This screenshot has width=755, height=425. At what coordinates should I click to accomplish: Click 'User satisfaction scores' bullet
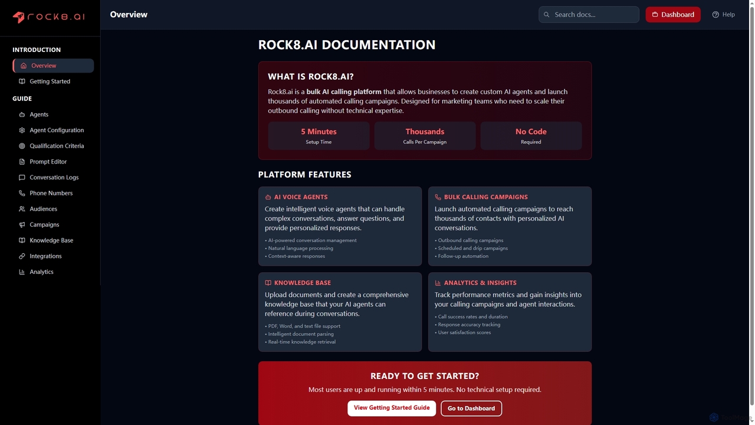tap(462, 332)
